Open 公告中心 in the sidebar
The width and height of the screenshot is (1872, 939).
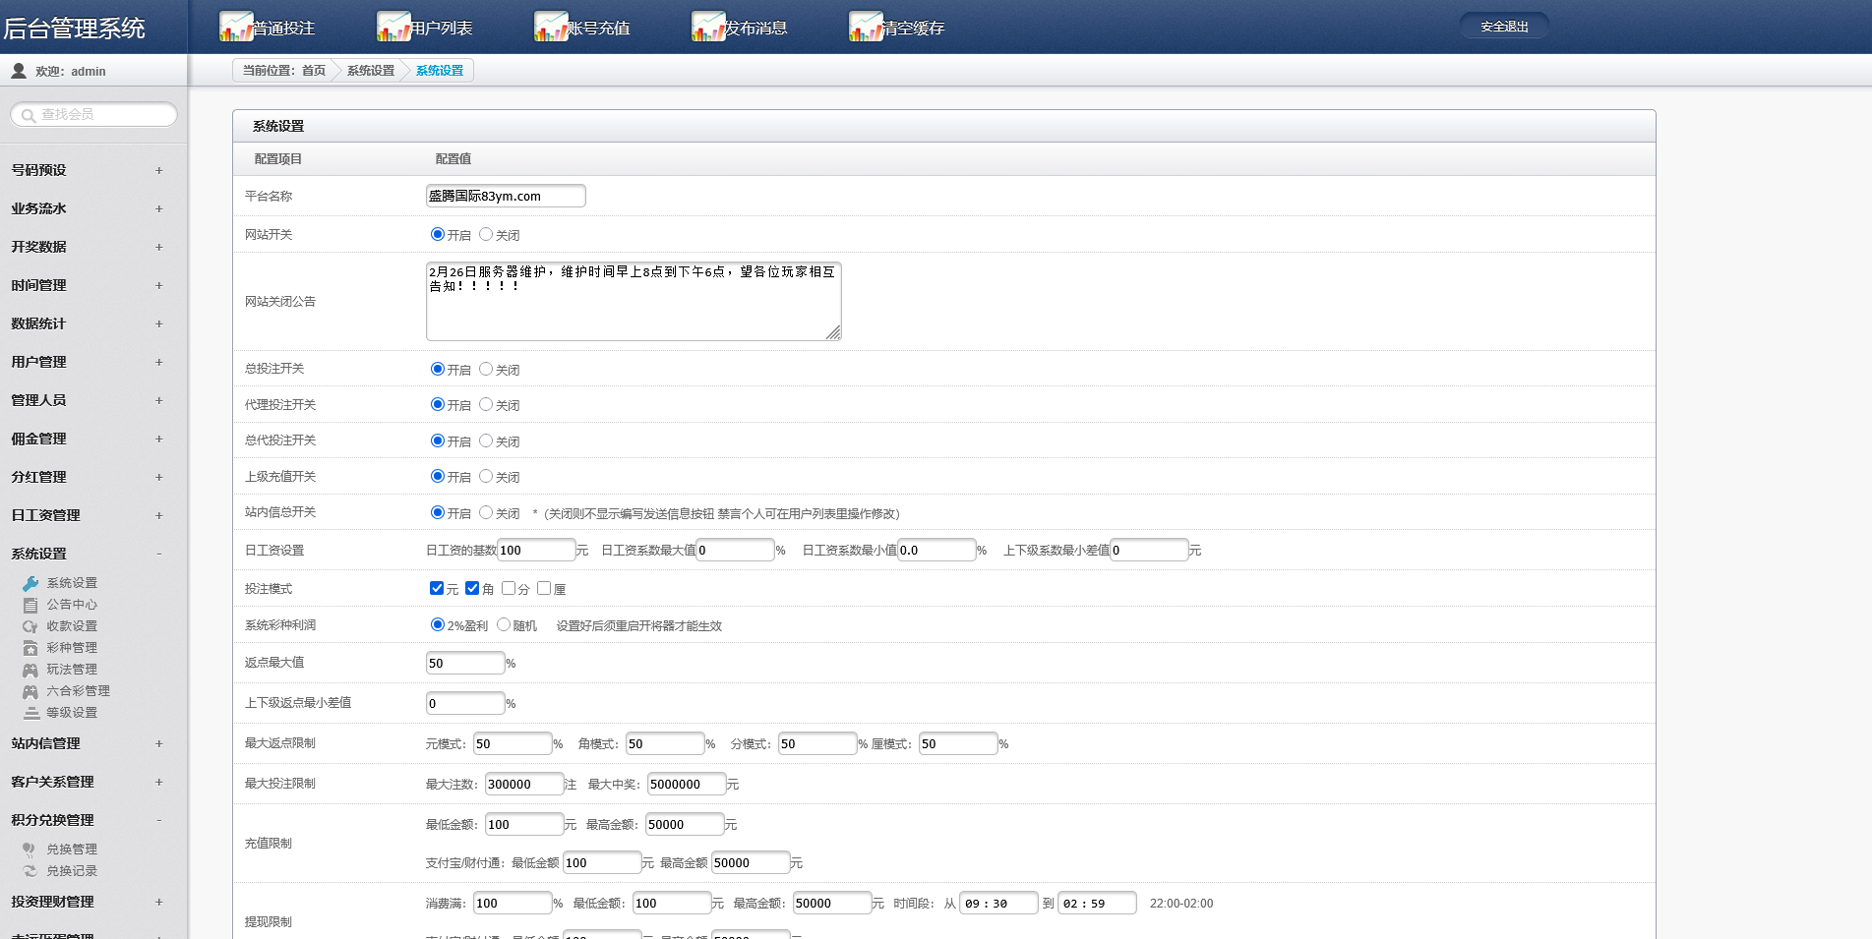click(x=72, y=605)
